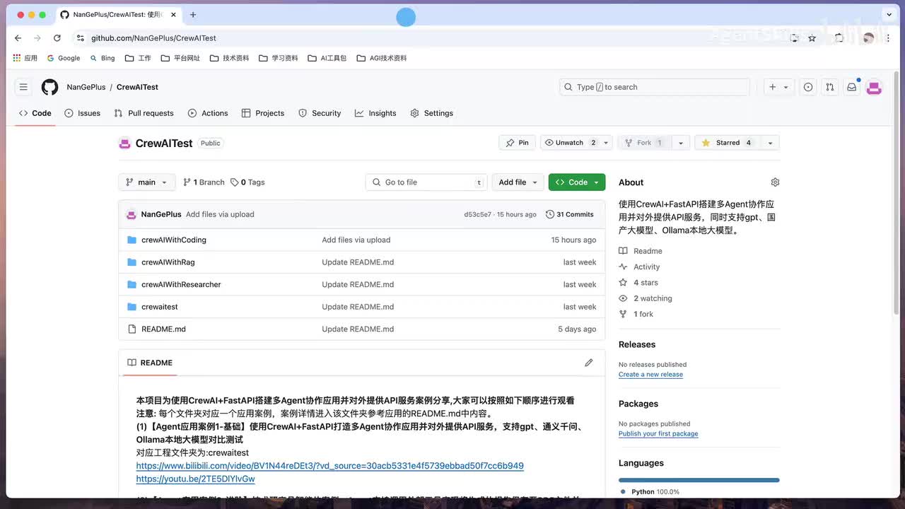The width and height of the screenshot is (905, 509).
Task: Bookmark this page with the address bar star
Action: click(812, 38)
